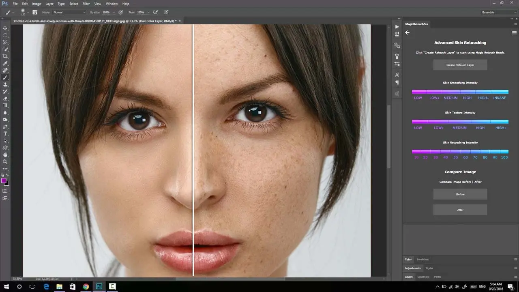Select the Gradient tool

5,105
